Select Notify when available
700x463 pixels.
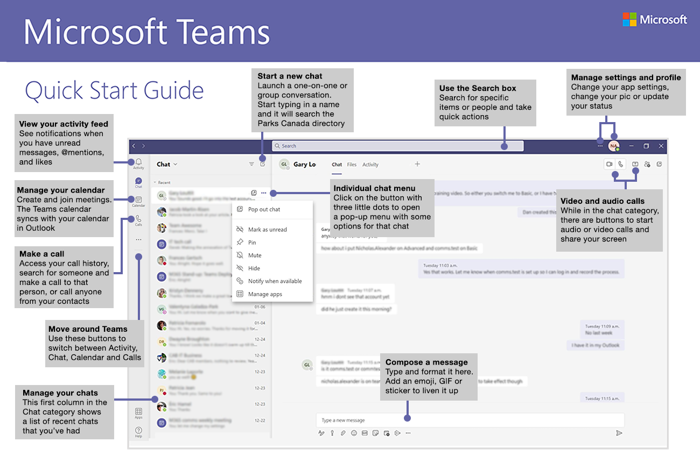click(272, 281)
